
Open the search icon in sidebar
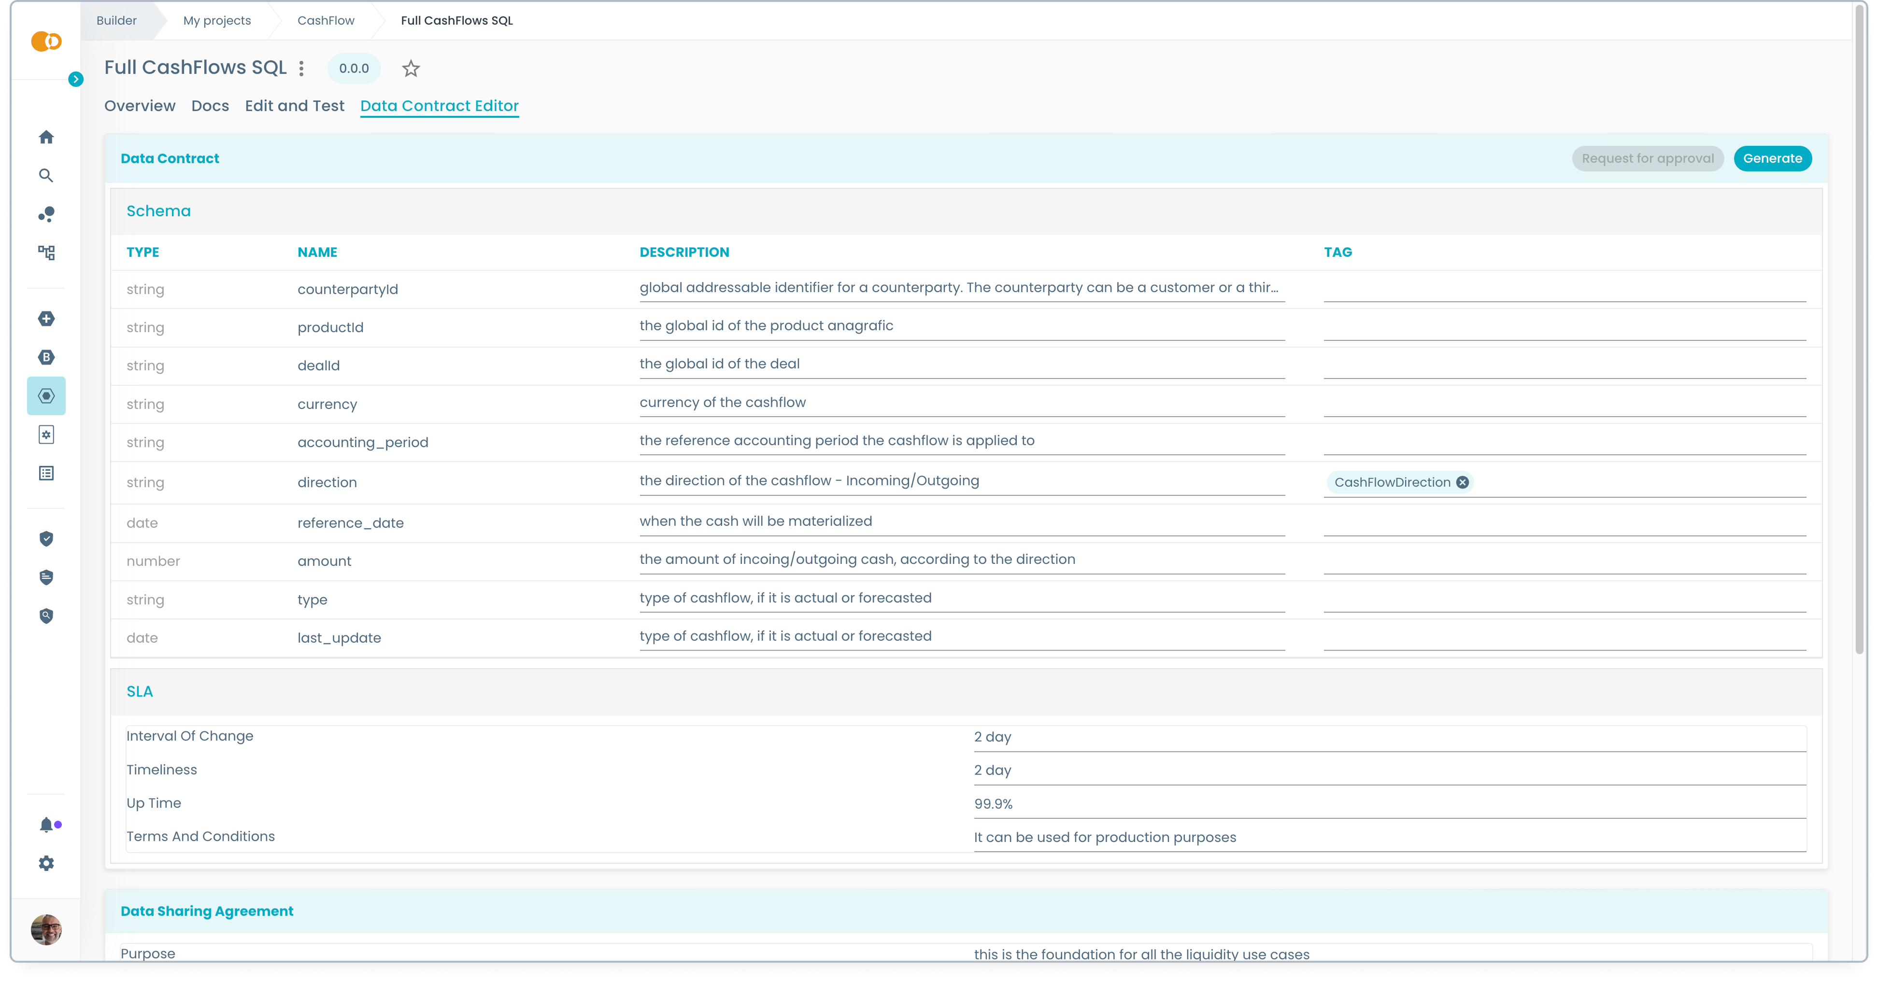[x=46, y=176]
